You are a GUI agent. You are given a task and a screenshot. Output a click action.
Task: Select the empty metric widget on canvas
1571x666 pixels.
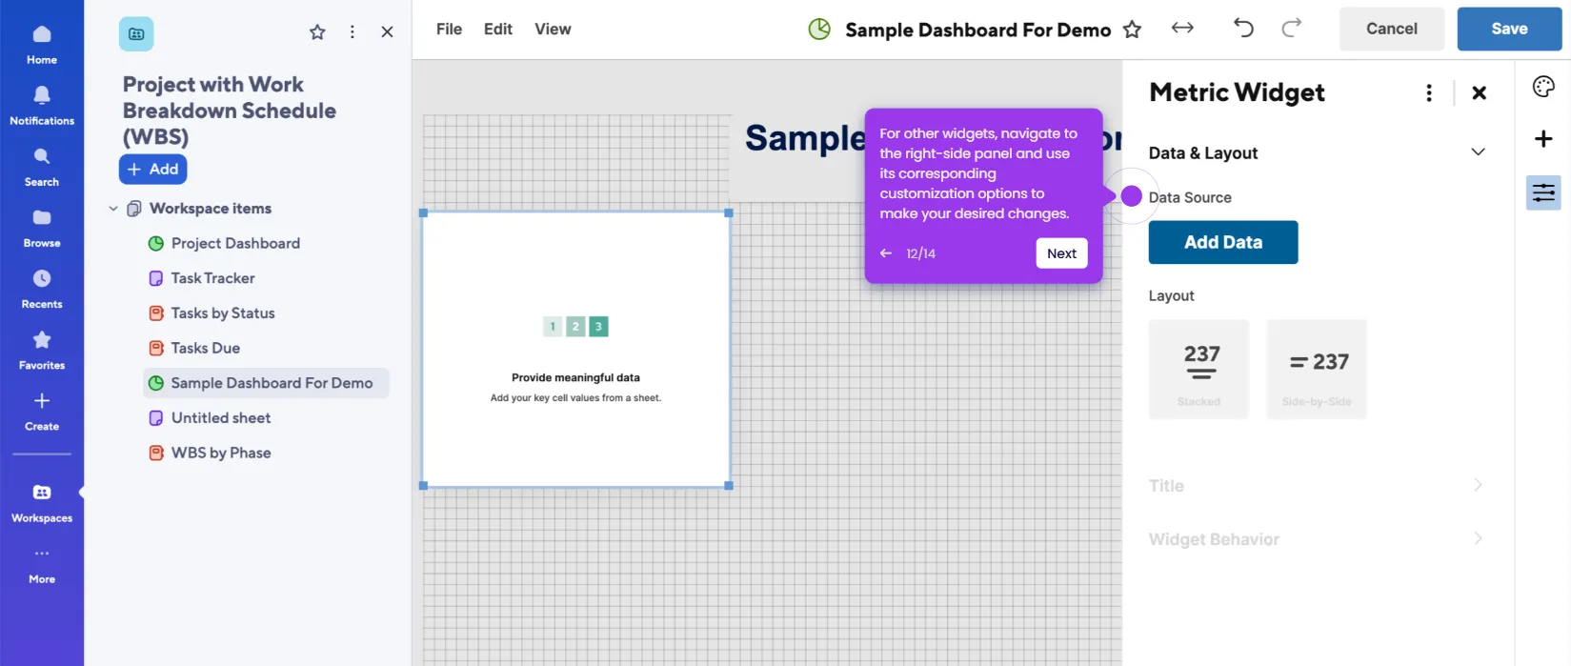point(575,350)
